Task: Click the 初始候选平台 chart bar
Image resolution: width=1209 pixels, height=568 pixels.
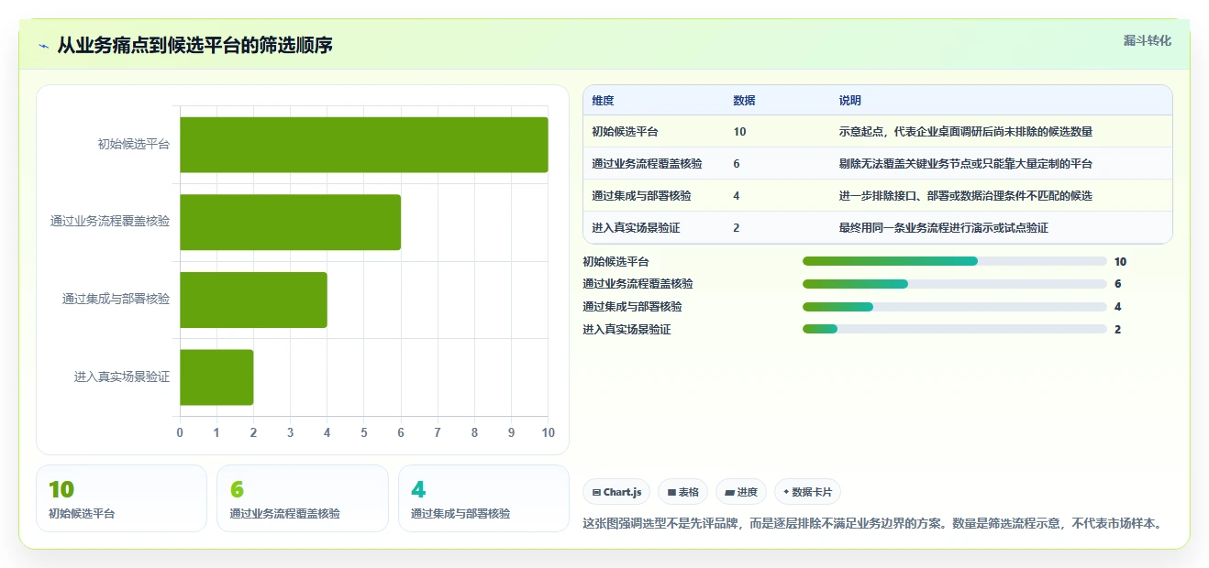Action: click(364, 145)
